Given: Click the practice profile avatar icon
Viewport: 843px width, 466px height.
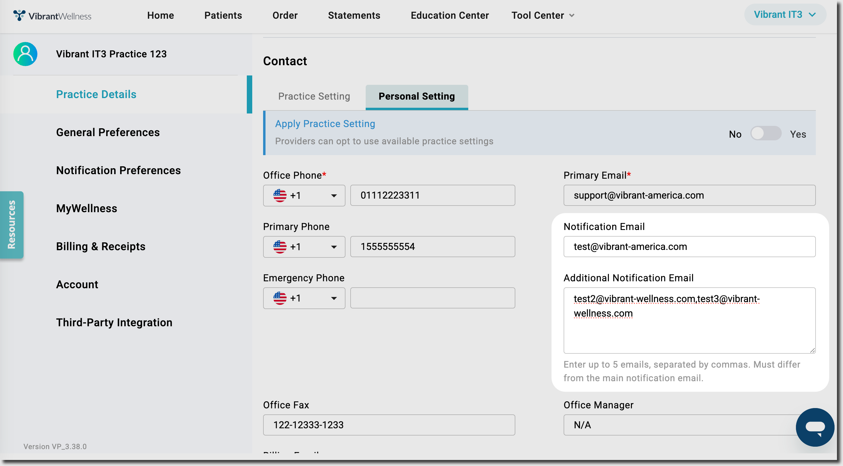Looking at the screenshot, I should tap(25, 54).
